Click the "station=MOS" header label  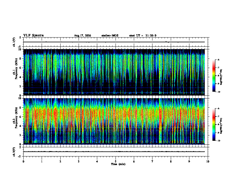point(110,35)
